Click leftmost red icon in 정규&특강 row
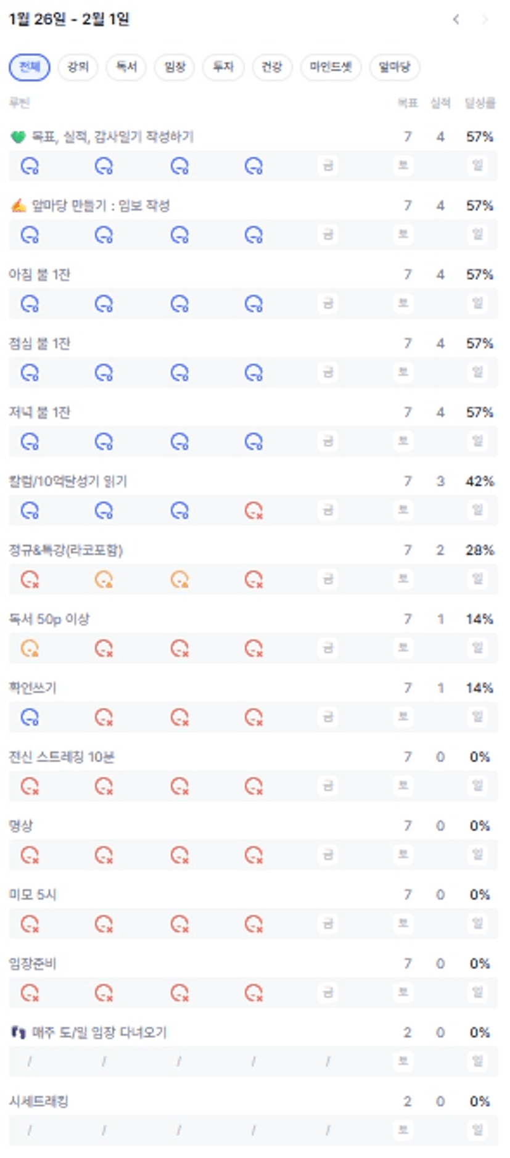 [x=30, y=580]
